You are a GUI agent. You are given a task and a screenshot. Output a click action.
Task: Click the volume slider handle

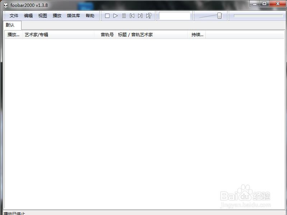219,16
